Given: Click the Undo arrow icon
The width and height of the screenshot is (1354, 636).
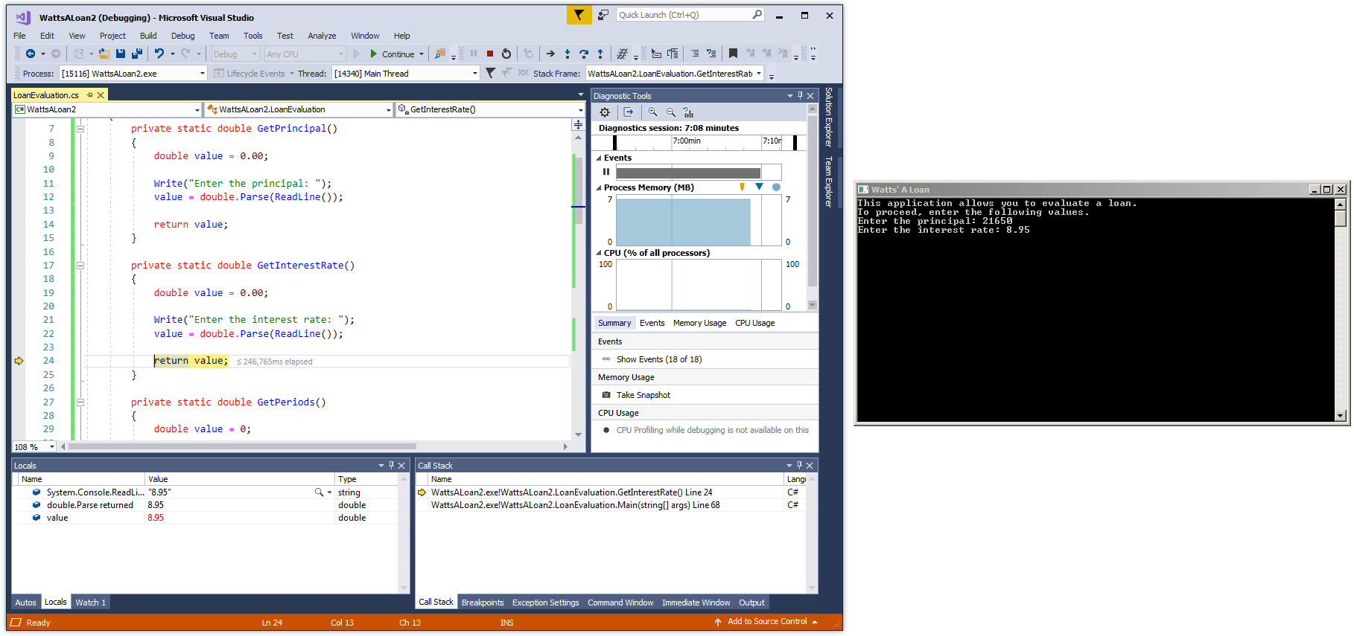Looking at the screenshot, I should [159, 54].
